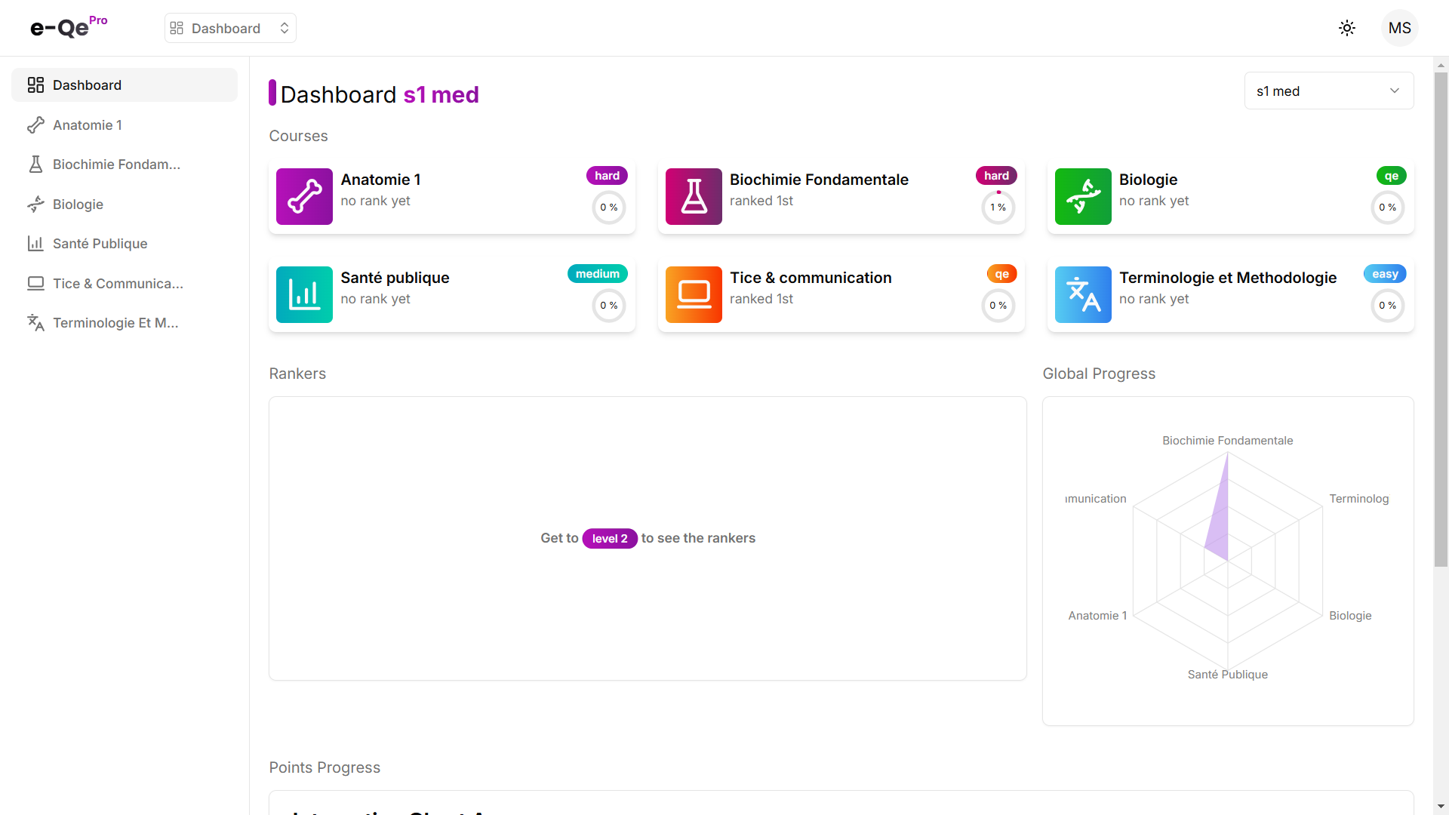Click the flask icon on Biochimie Fondamentale card
The width and height of the screenshot is (1449, 815).
[694, 196]
